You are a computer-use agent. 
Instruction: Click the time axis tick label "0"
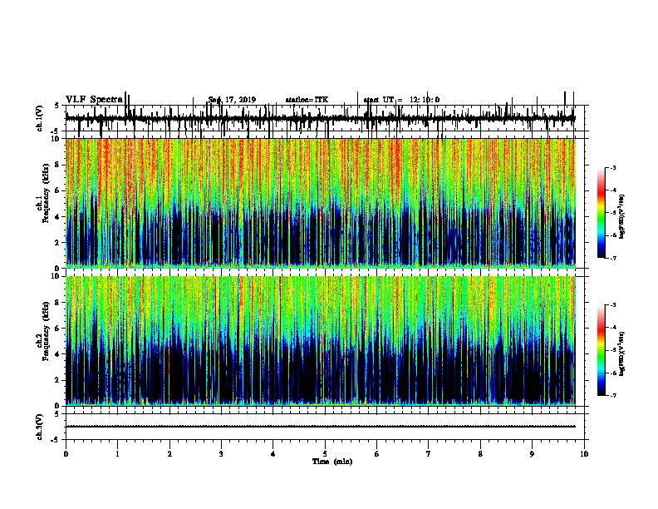[x=66, y=454]
